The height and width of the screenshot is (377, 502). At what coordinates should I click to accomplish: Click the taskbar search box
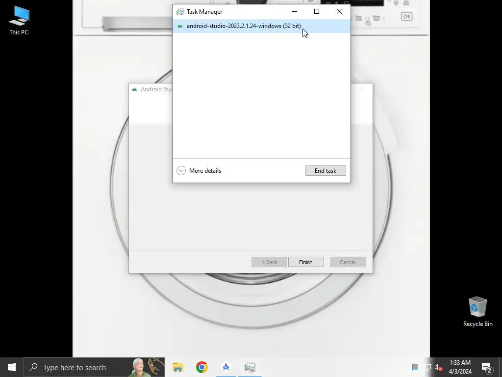tap(95, 367)
